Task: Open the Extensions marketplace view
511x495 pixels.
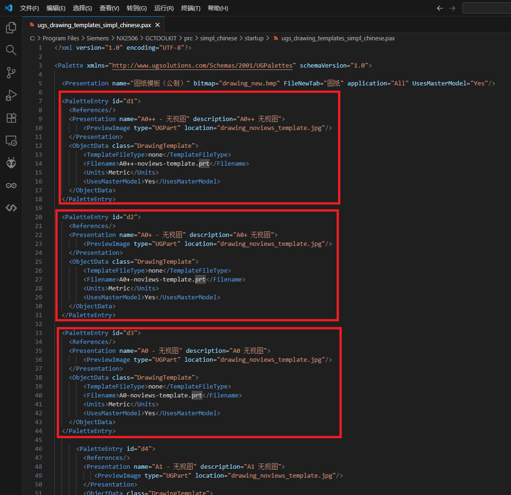Action: point(11,118)
